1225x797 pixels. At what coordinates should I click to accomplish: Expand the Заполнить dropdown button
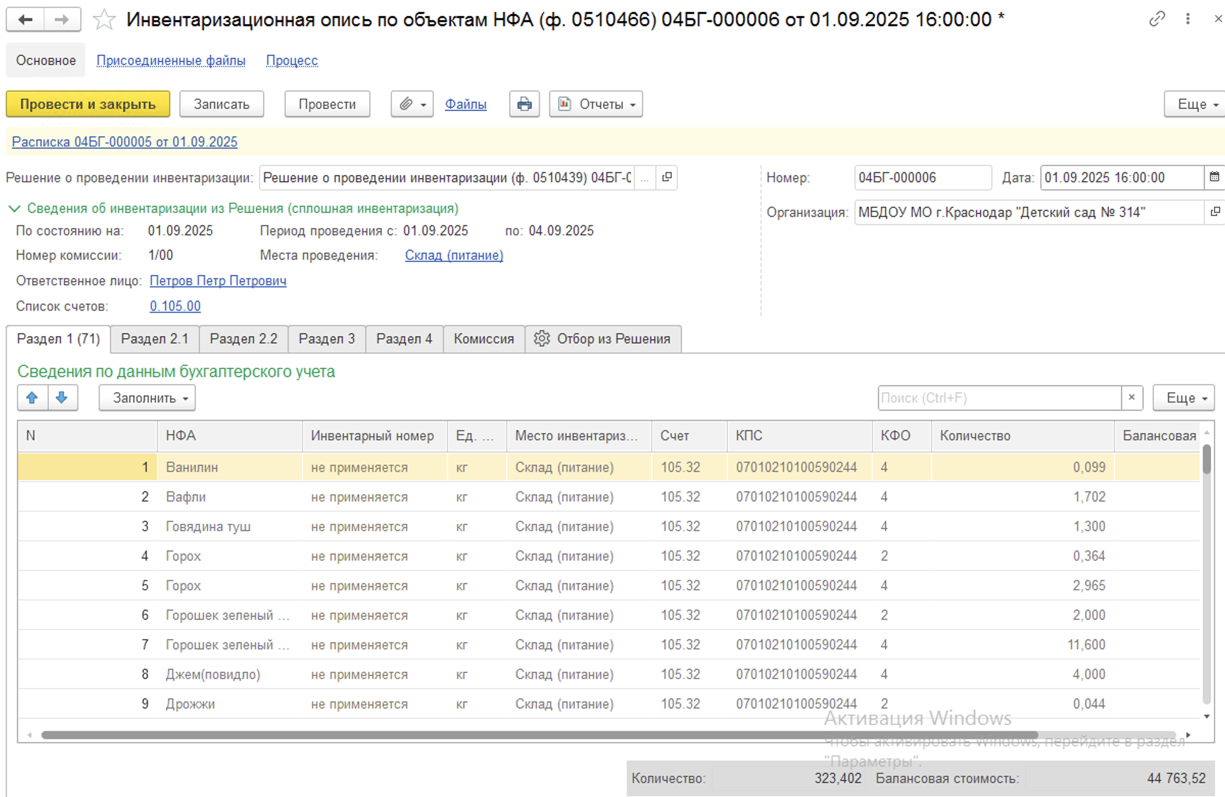[147, 398]
